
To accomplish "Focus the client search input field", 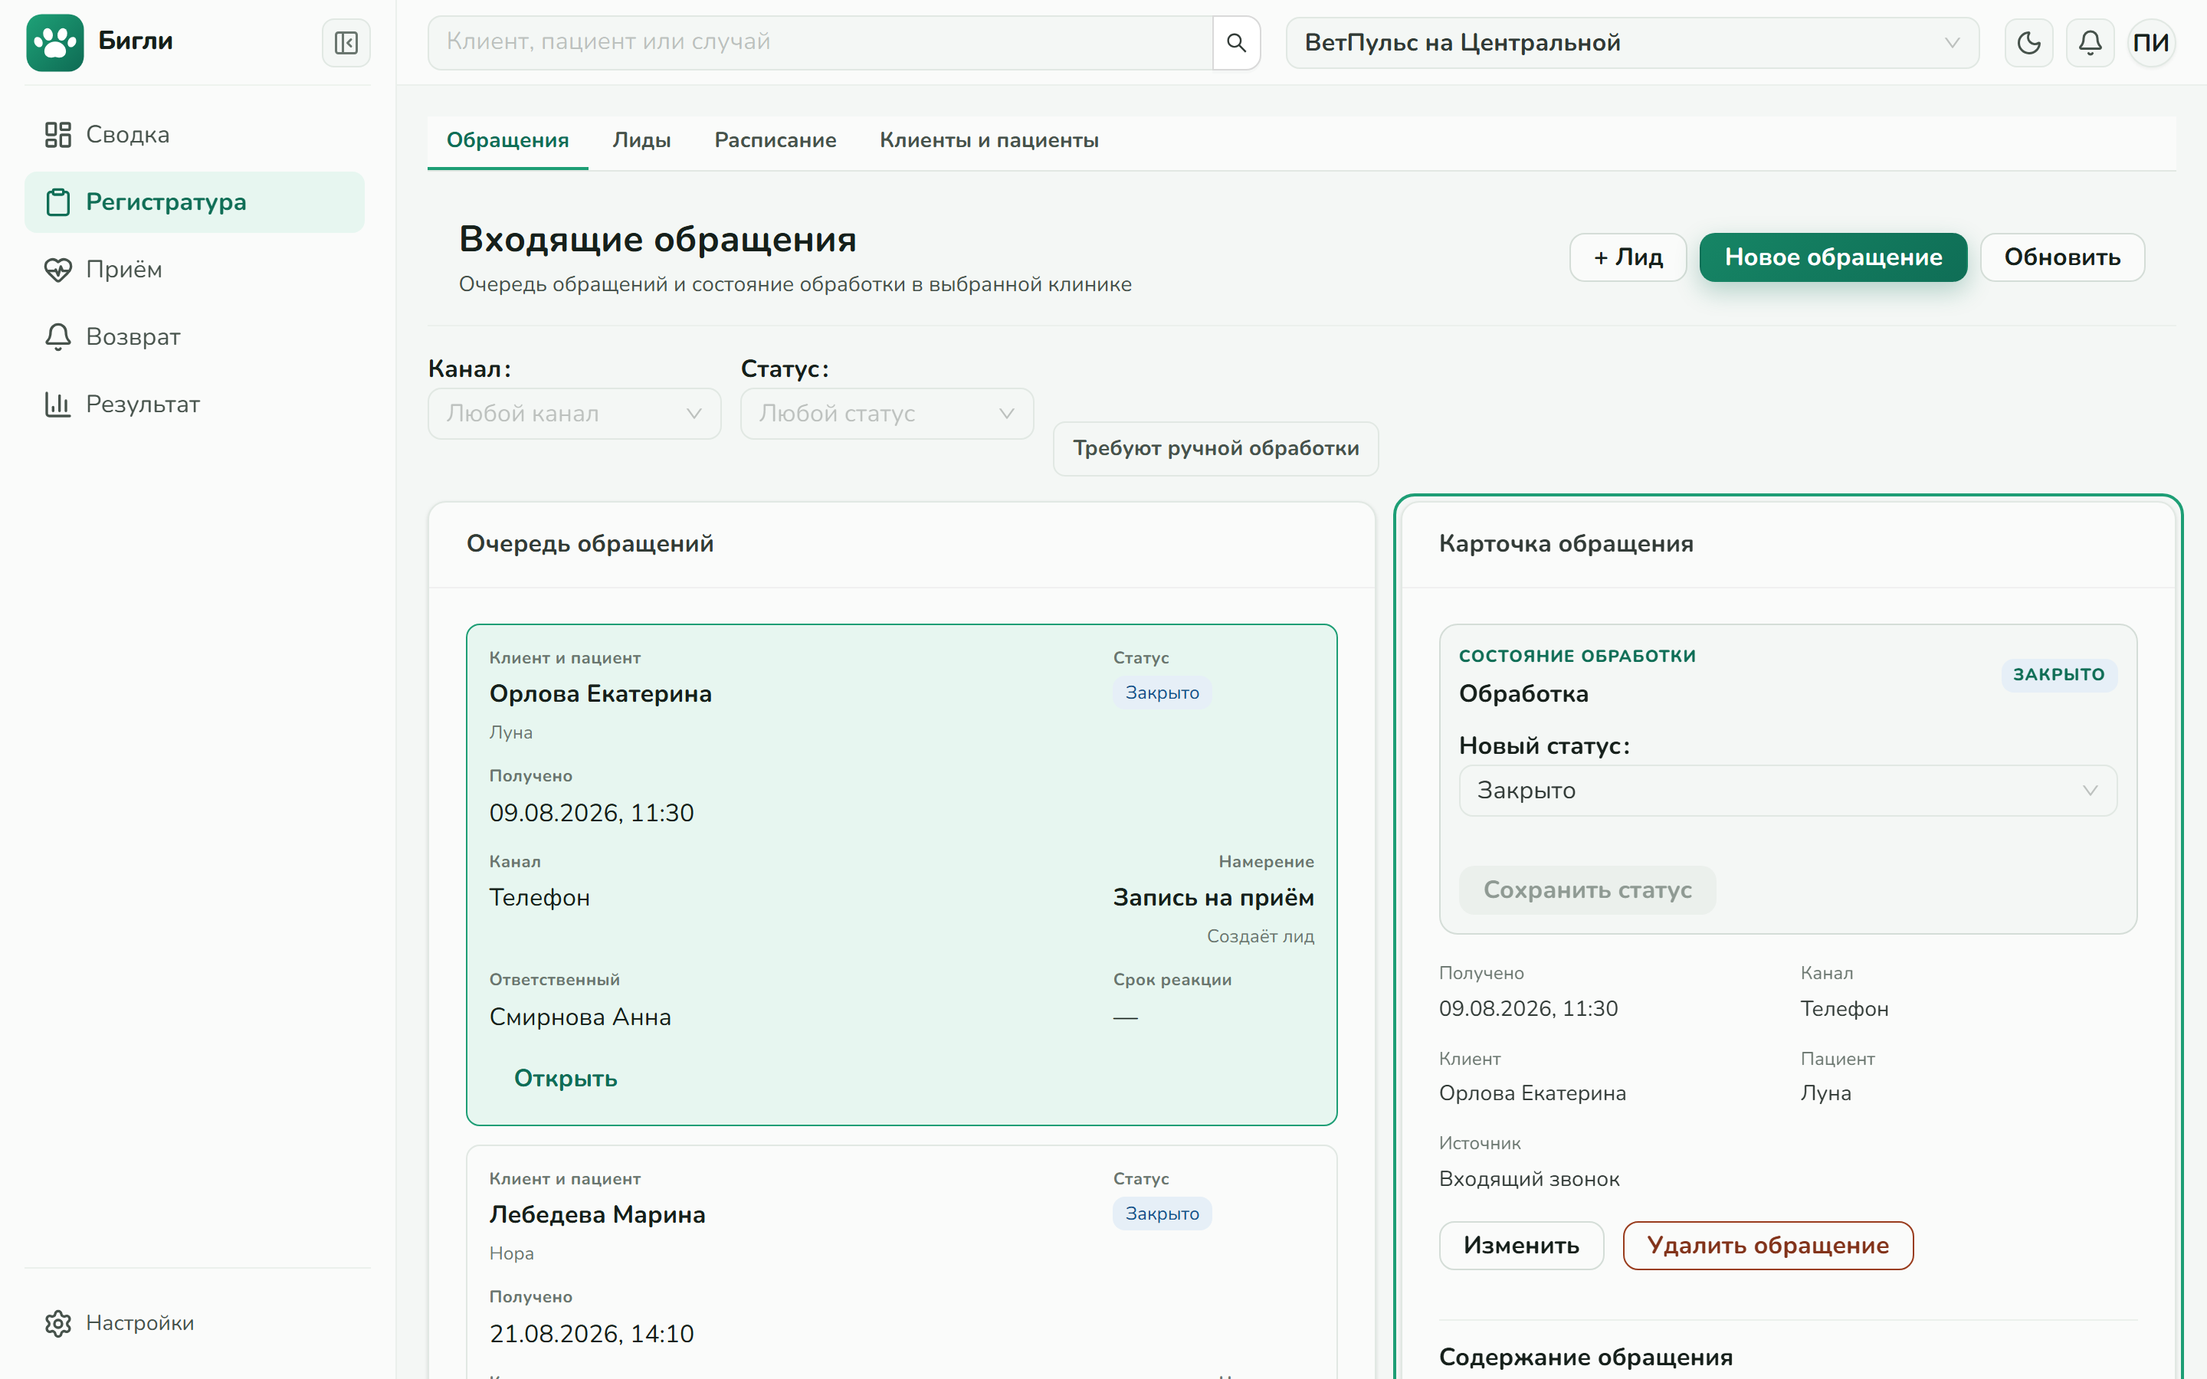I will (820, 43).
